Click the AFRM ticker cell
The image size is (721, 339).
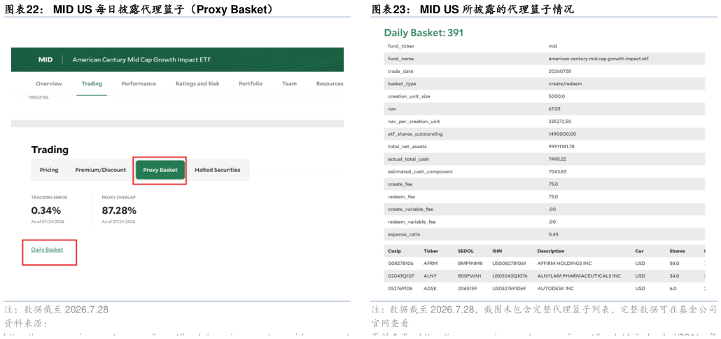tap(430, 264)
